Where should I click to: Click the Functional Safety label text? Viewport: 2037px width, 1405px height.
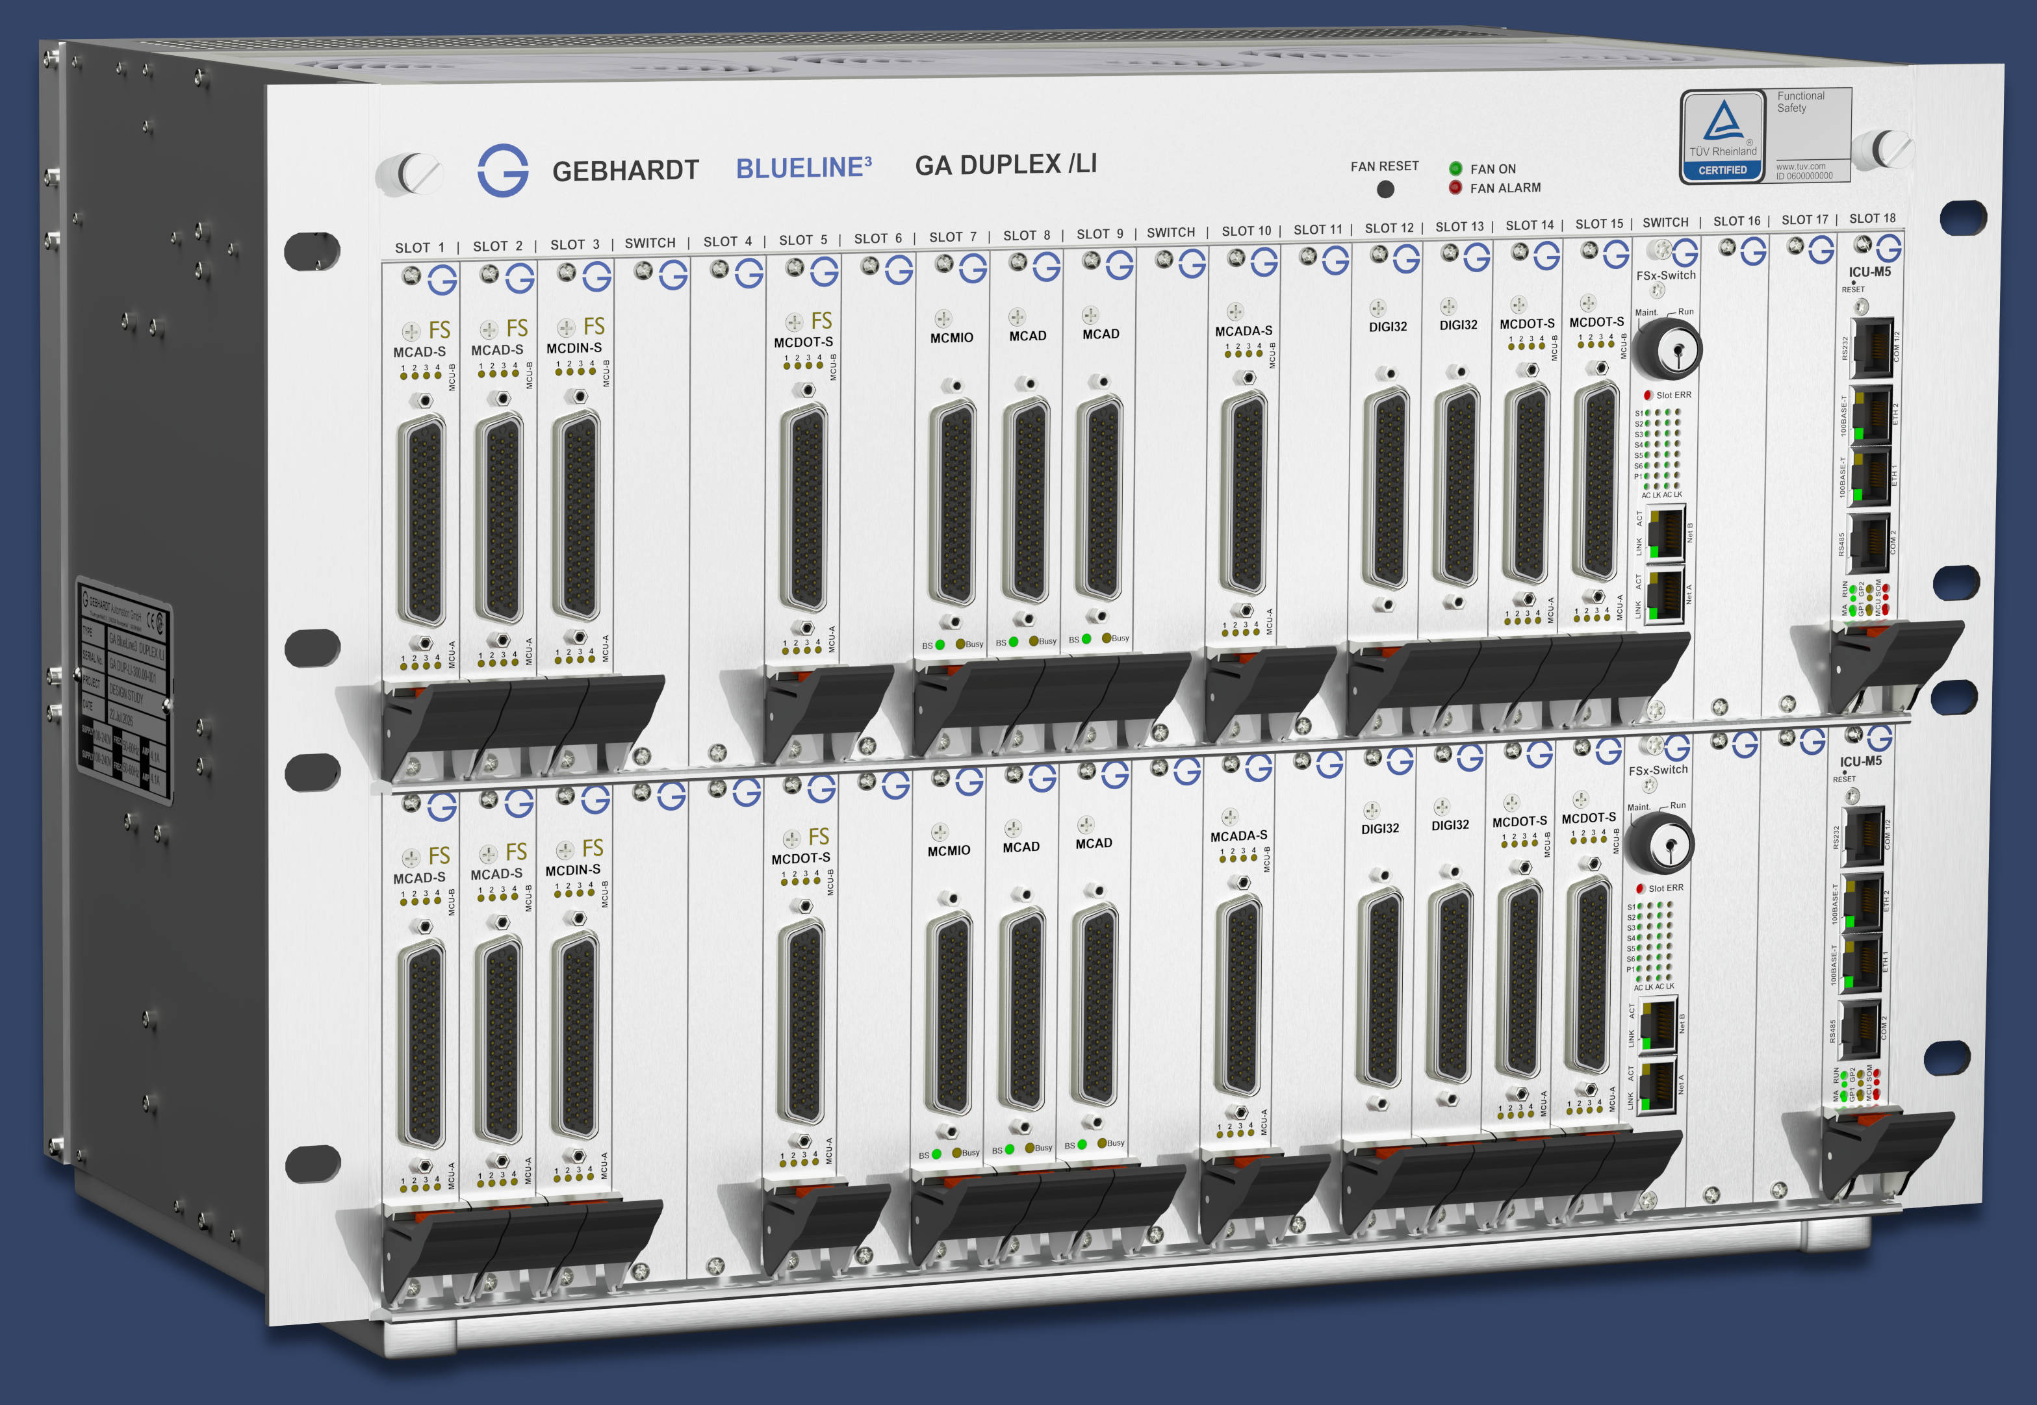(1800, 102)
